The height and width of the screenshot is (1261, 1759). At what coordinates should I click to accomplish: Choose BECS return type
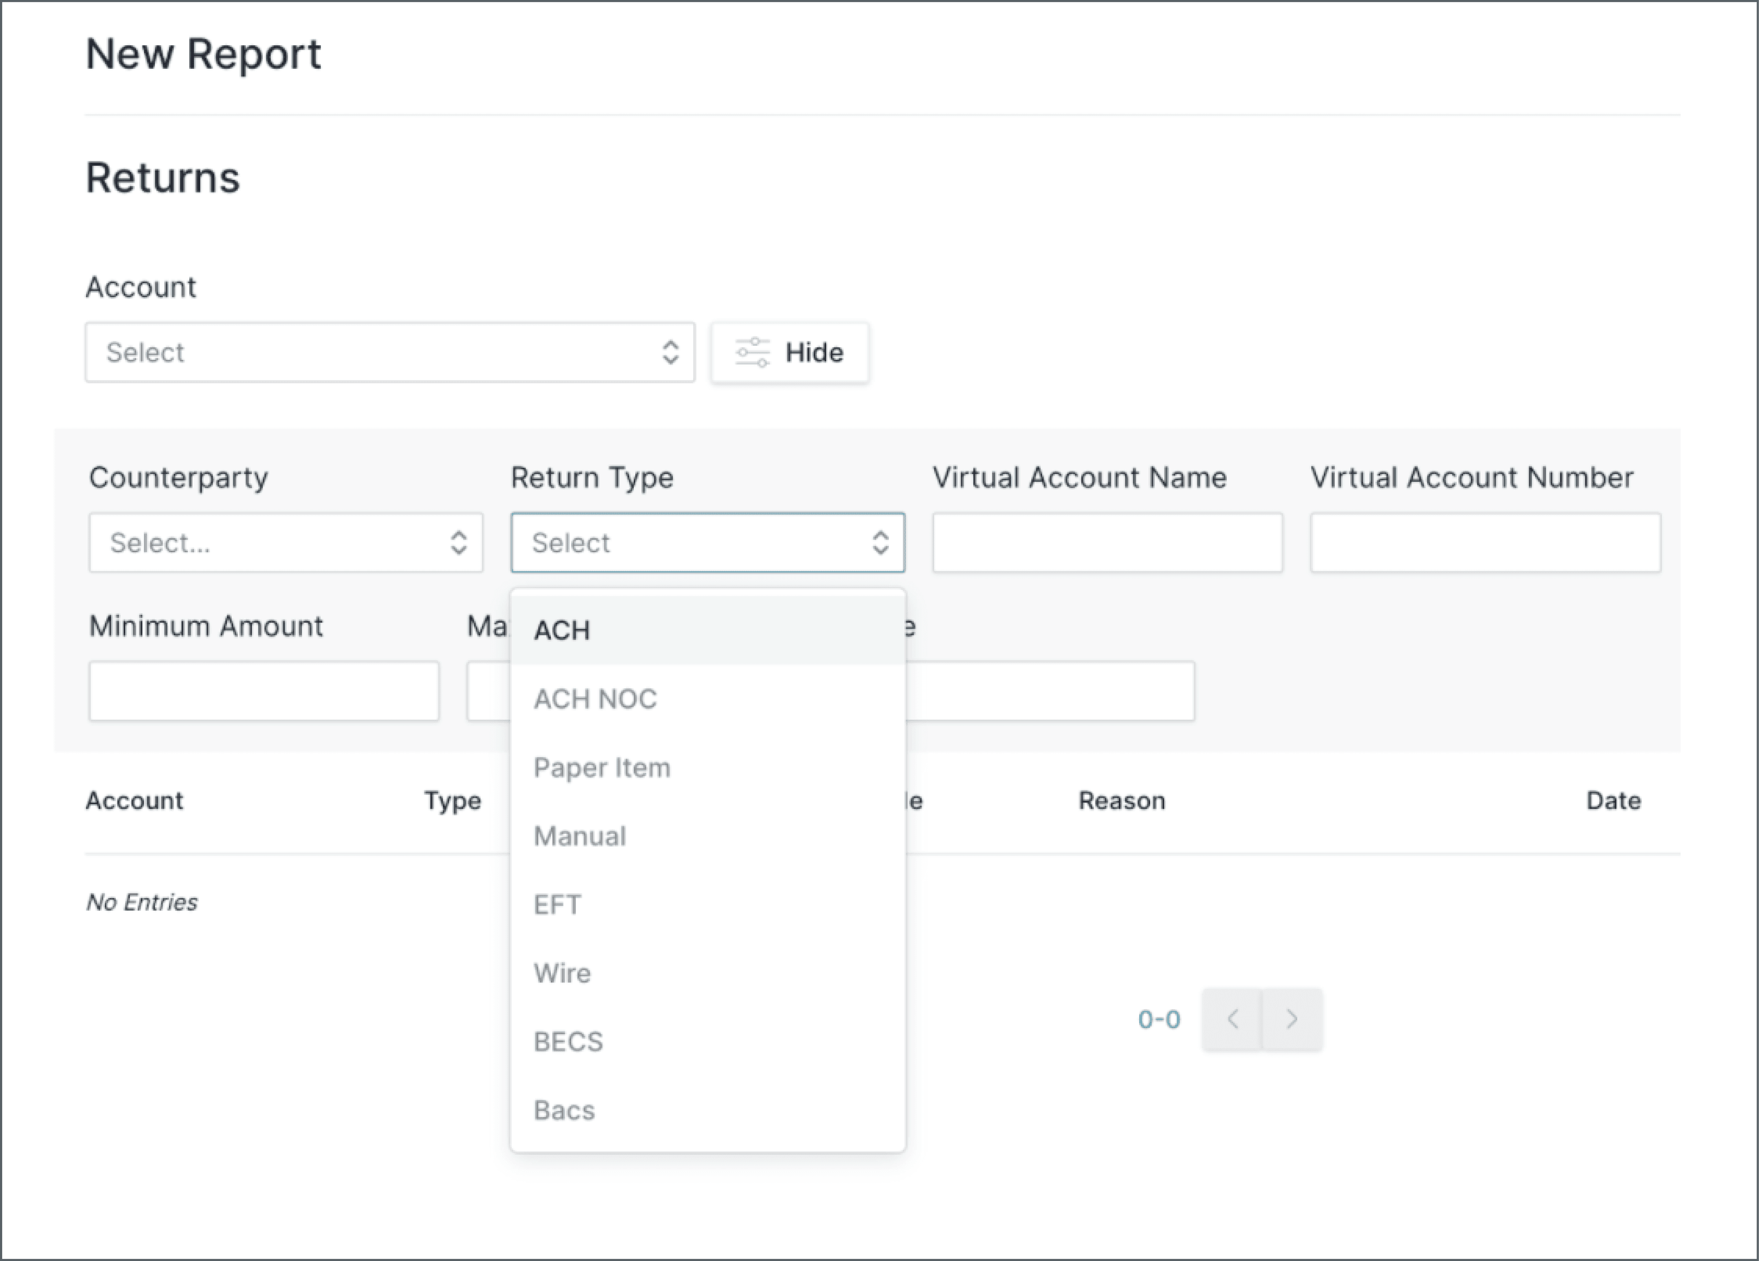tap(568, 1042)
